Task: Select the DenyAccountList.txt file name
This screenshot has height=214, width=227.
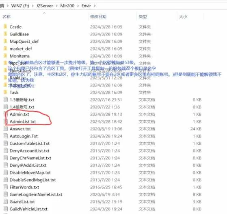Action: click(29, 151)
